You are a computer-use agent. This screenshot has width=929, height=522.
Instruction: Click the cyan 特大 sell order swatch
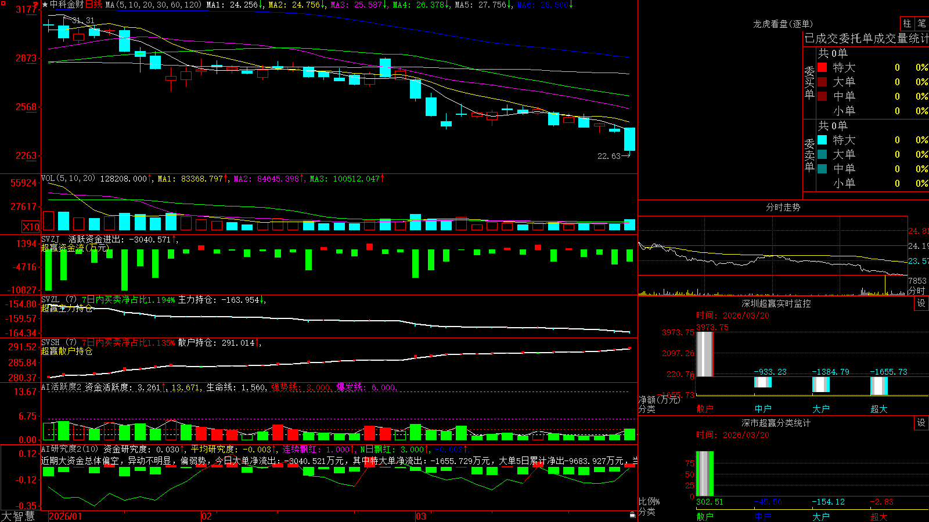[x=822, y=140]
